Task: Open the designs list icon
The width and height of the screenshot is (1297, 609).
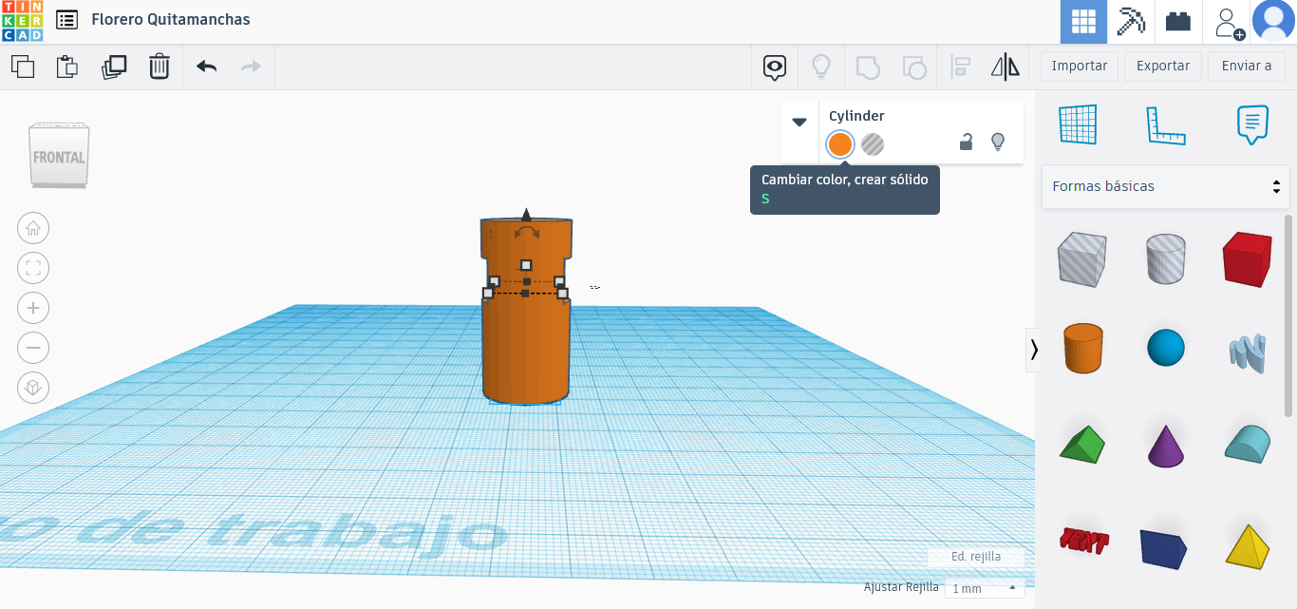Action: pos(67,19)
